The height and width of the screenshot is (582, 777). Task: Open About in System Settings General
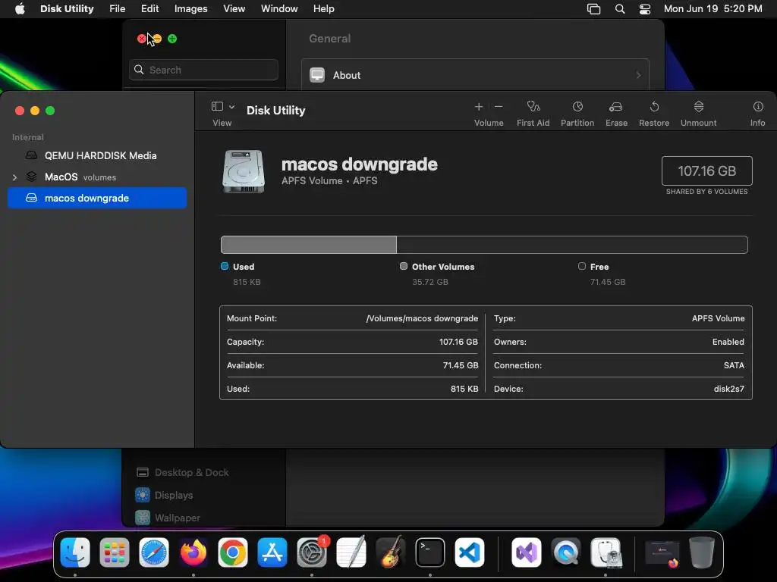pyautogui.click(x=475, y=75)
